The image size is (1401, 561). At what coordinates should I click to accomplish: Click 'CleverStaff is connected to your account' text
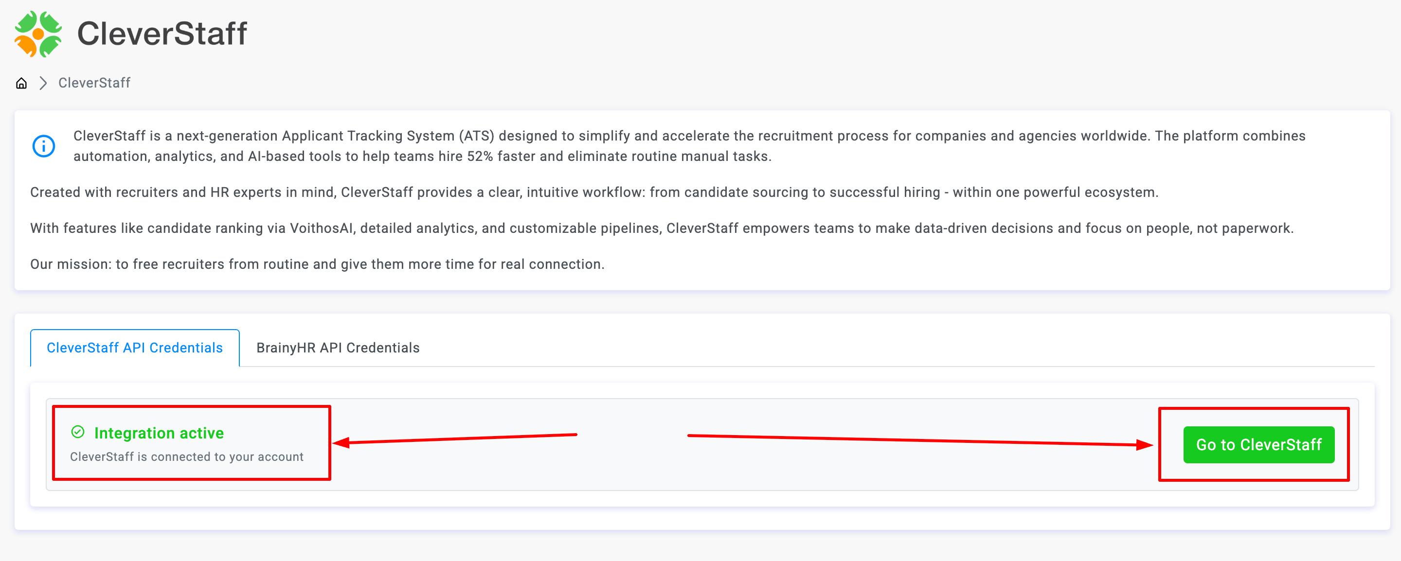click(186, 457)
